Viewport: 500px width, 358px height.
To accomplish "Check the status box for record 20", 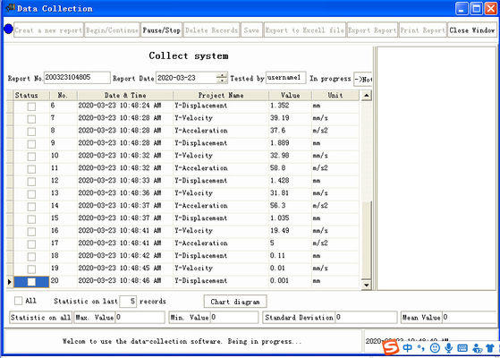I will (x=31, y=282).
